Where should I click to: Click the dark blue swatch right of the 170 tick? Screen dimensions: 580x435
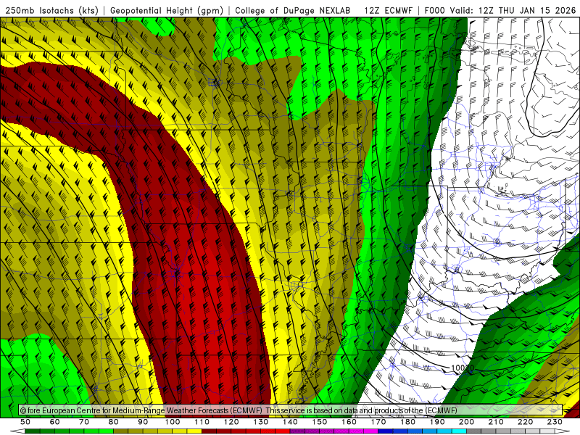click(386, 431)
